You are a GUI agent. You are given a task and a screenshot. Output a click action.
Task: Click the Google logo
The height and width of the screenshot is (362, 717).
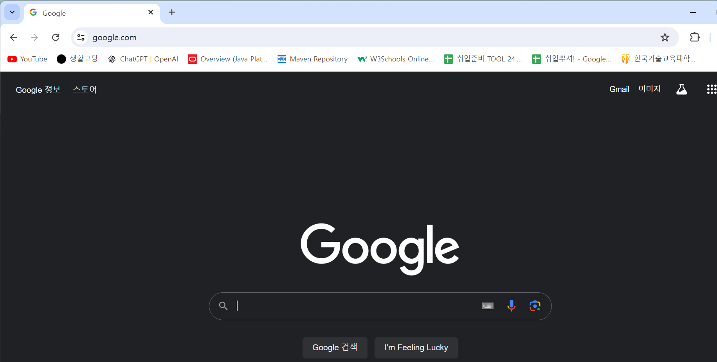380,249
